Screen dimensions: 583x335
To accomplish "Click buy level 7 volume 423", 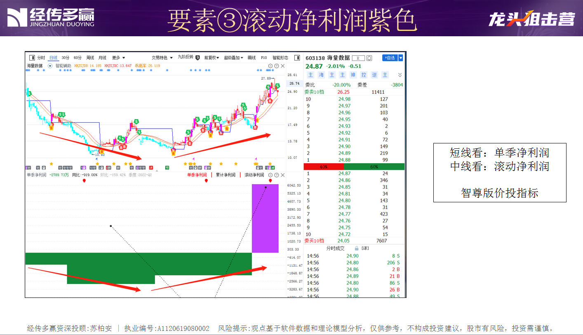I will pyautogui.click(x=384, y=214).
